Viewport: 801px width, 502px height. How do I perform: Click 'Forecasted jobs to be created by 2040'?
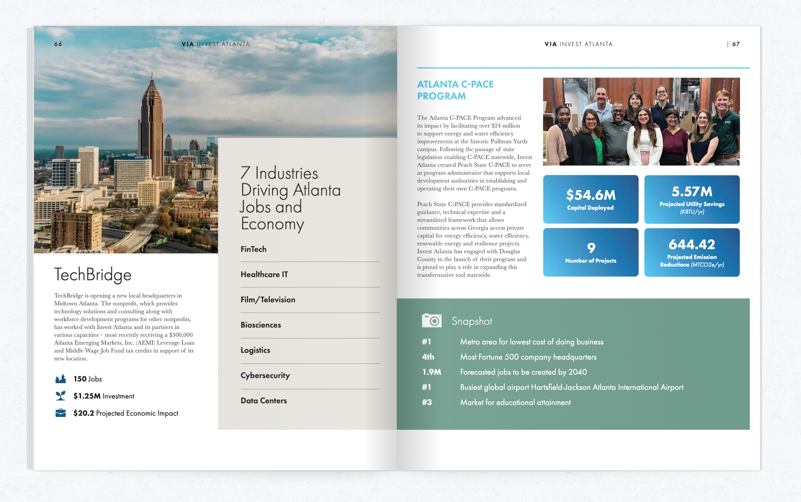[x=524, y=372]
